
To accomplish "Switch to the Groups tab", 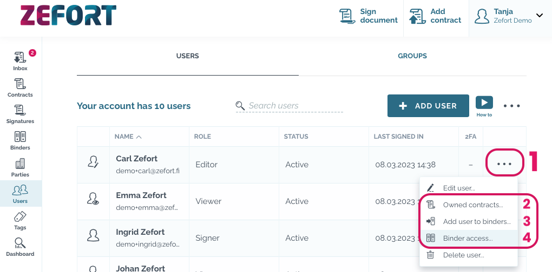I will tap(412, 56).
